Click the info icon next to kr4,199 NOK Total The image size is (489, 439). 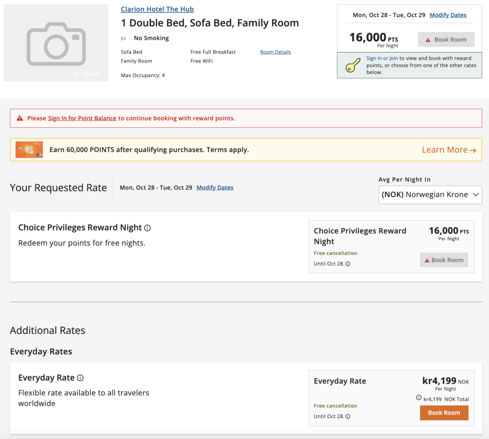pyautogui.click(x=419, y=398)
